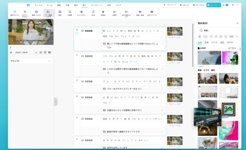Open the ファイル menu

pos(38,5)
